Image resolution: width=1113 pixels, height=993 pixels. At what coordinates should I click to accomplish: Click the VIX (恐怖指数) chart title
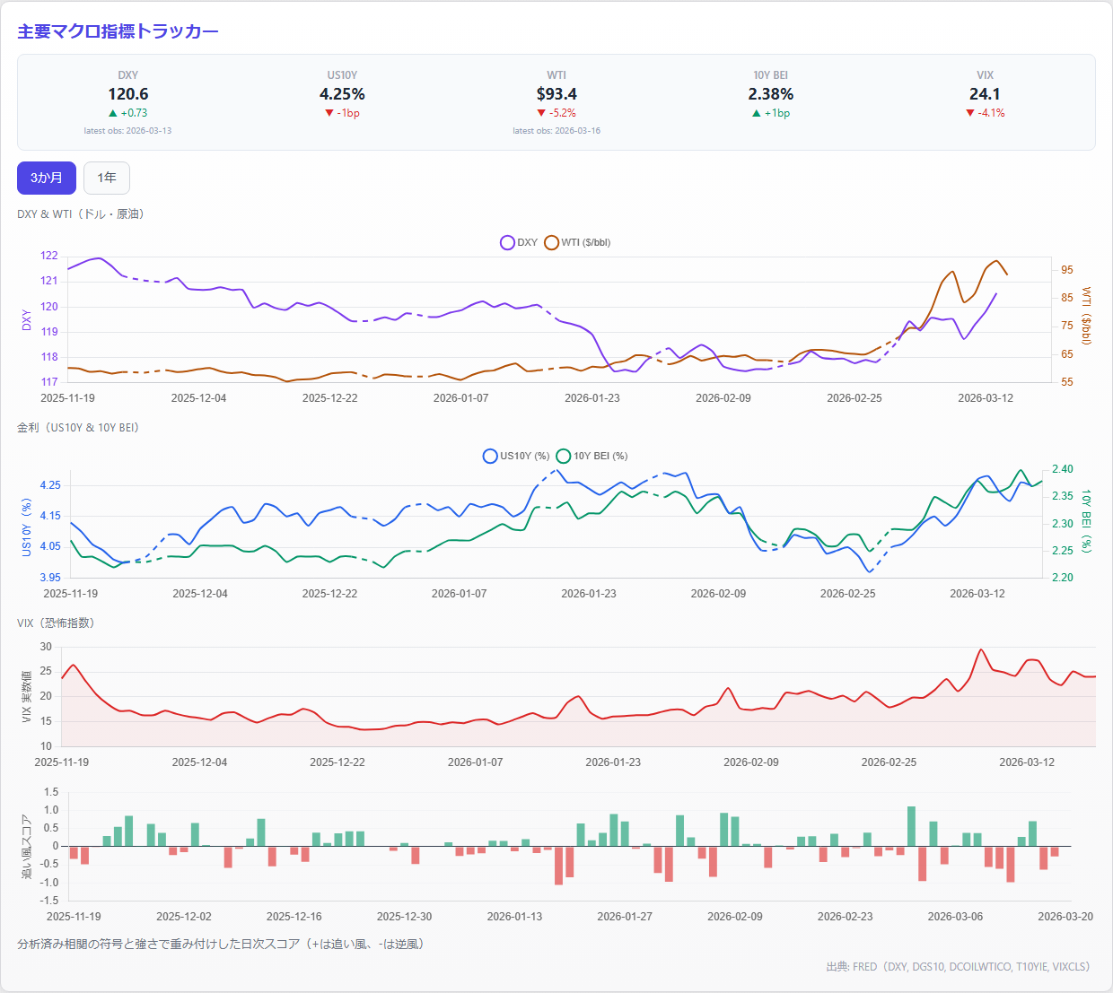coord(56,623)
